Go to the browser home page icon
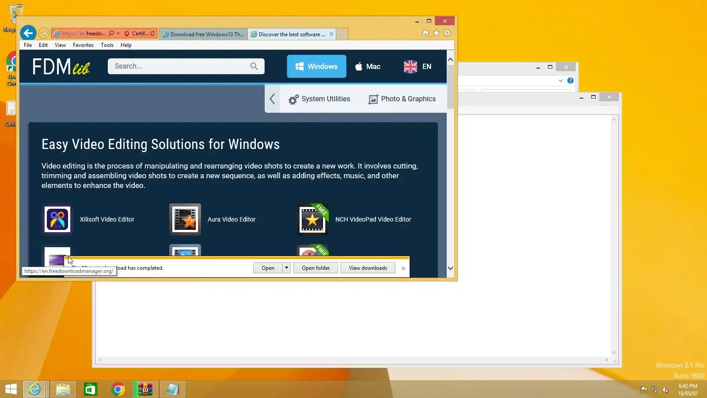Viewport: 707px width, 398px height. click(426, 33)
